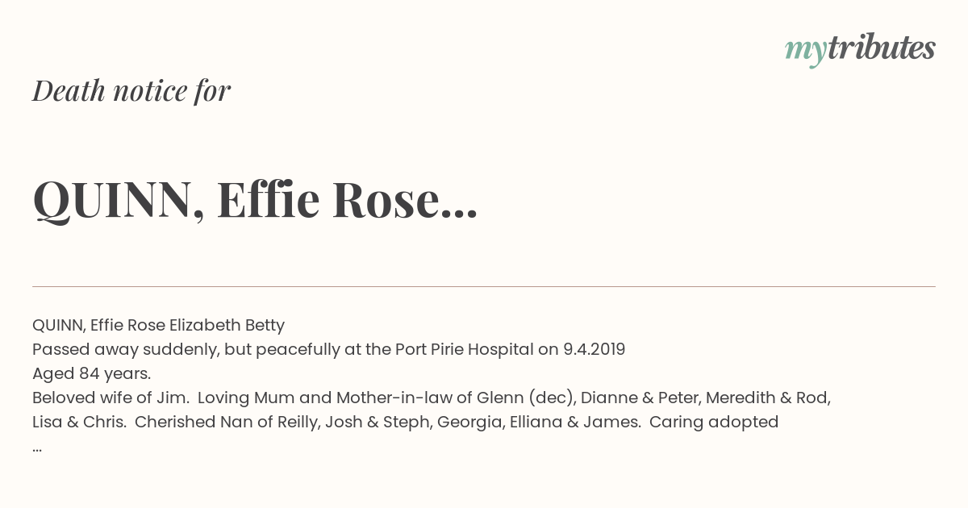Screen dimensions: 968x508
Task: Click the mytributes logo
Action: tap(860, 50)
